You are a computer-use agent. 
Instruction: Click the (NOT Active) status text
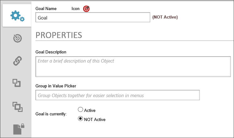point(165,17)
